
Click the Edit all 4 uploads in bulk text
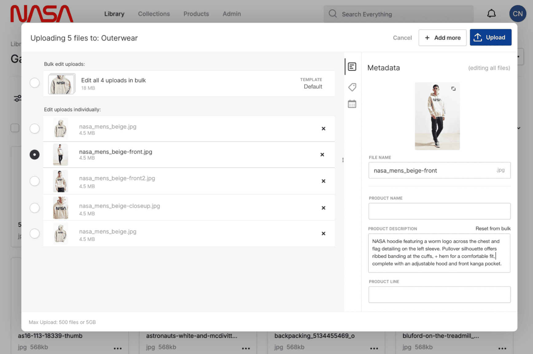click(113, 80)
